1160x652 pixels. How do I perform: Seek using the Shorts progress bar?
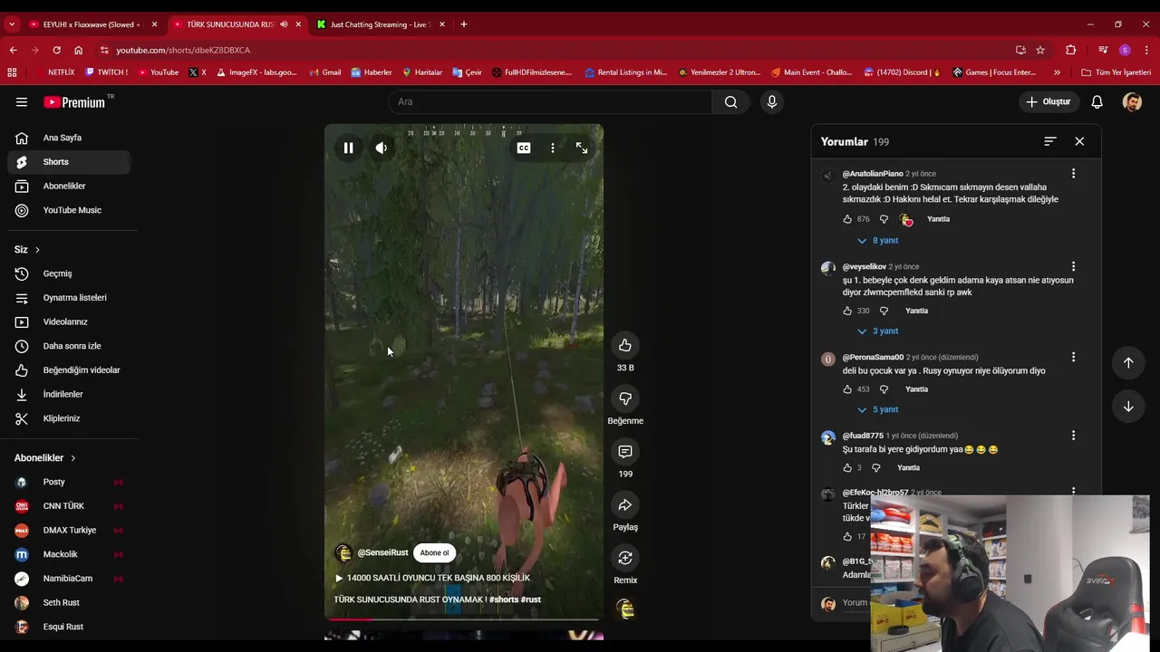(x=464, y=619)
